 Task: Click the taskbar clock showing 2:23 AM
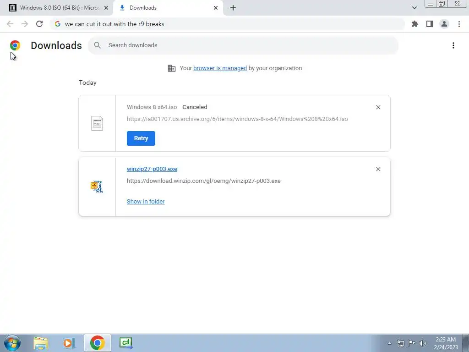point(446,343)
